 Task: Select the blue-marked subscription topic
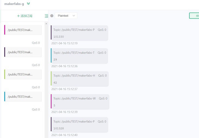(x=23, y=97)
